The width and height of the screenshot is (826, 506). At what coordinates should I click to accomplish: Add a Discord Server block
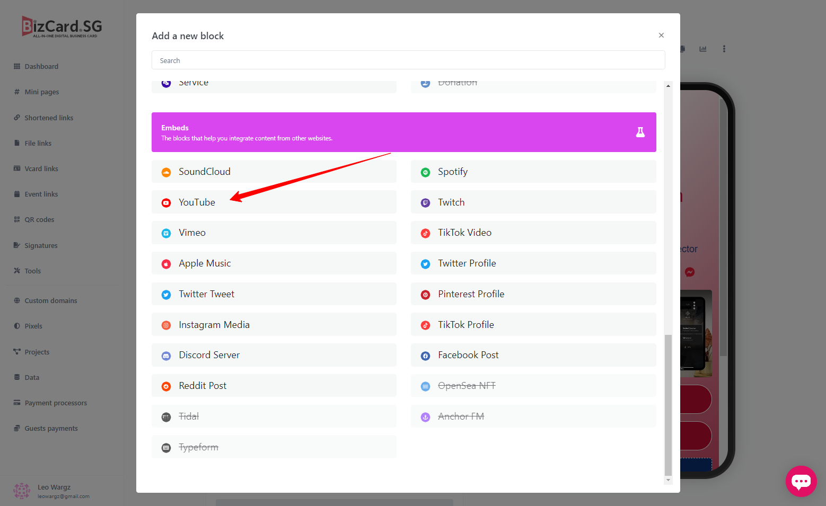274,355
